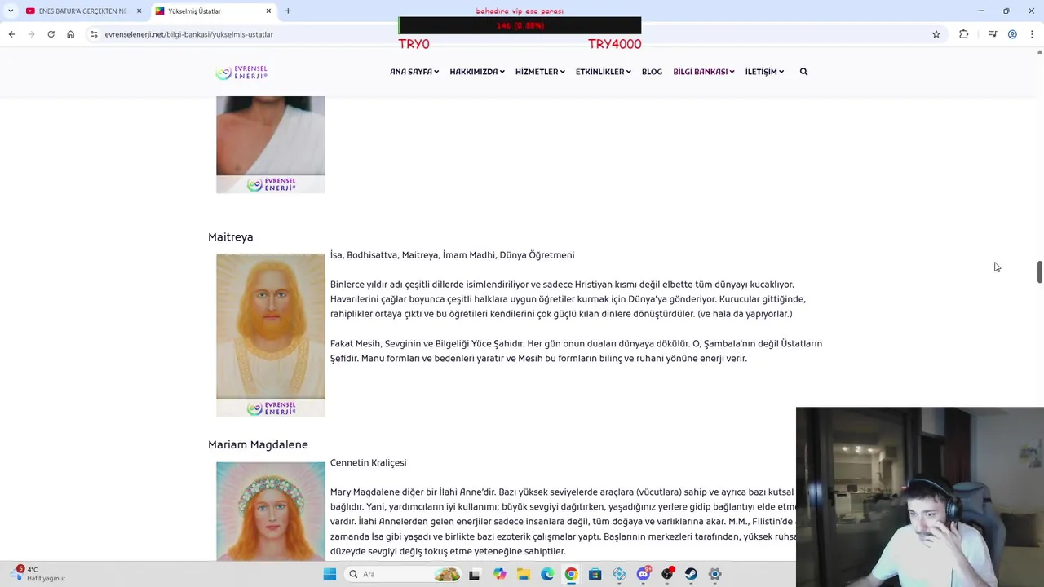Image resolution: width=1044 pixels, height=587 pixels.
Task: Click the Maitreya heading
Action: (230, 236)
